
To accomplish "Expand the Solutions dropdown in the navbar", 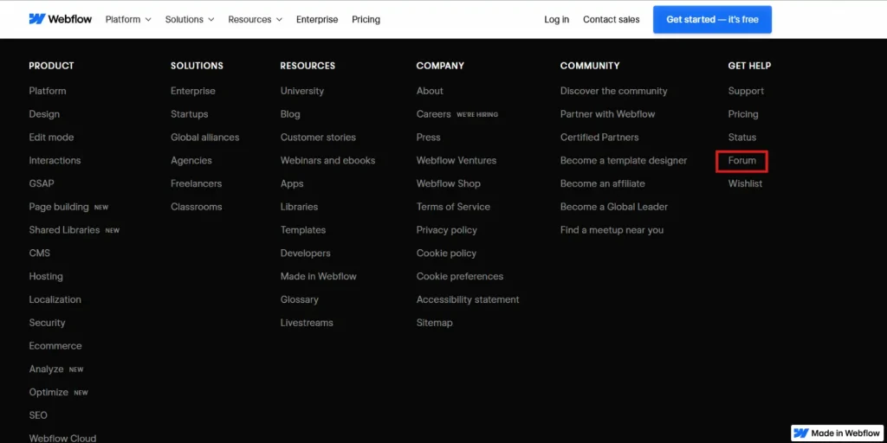I will point(190,19).
